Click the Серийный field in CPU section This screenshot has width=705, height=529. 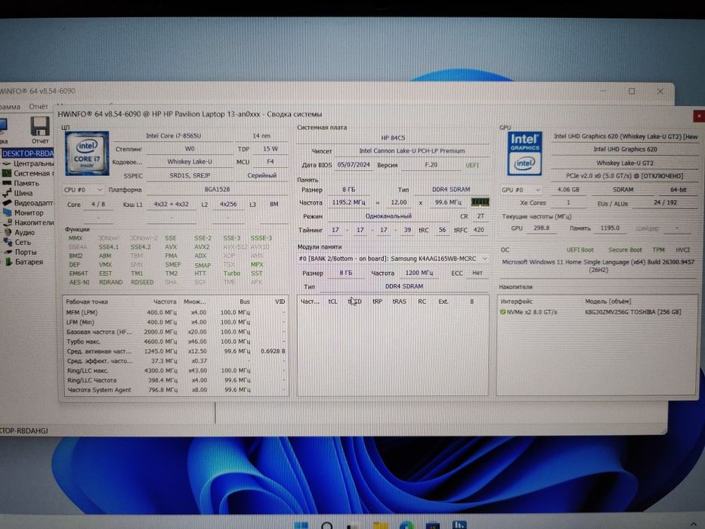coord(261,176)
